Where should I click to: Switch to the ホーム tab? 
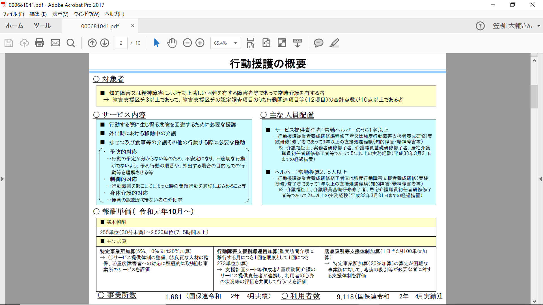(14, 26)
